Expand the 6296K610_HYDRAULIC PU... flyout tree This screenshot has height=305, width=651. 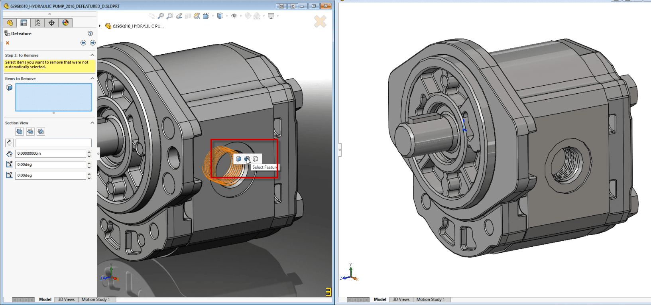(100, 26)
